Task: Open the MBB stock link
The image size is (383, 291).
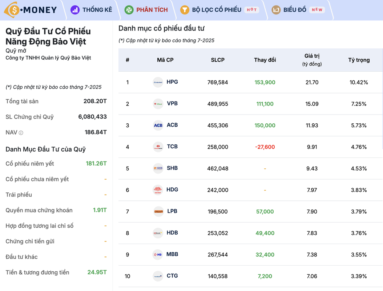Action: tap(172, 254)
